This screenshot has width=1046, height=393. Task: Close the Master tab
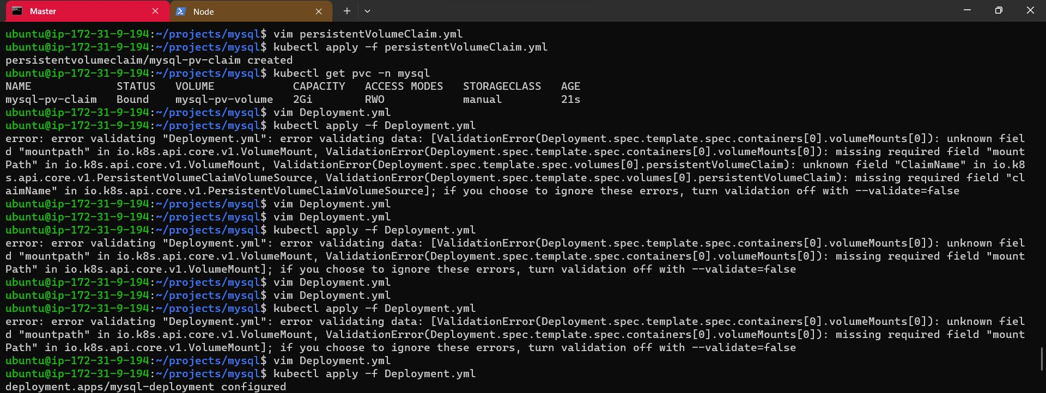(x=155, y=11)
